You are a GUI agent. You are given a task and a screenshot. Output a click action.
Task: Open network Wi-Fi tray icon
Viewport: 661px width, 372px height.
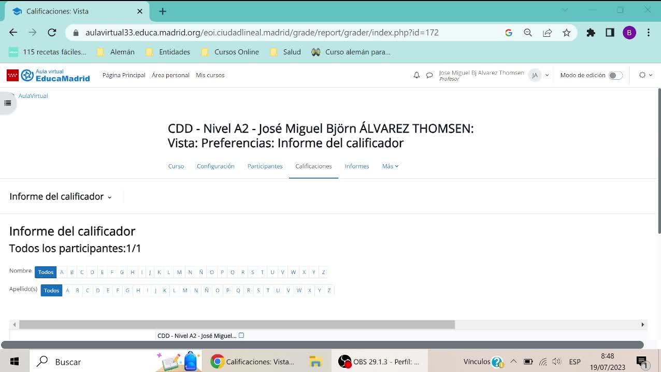542,362
